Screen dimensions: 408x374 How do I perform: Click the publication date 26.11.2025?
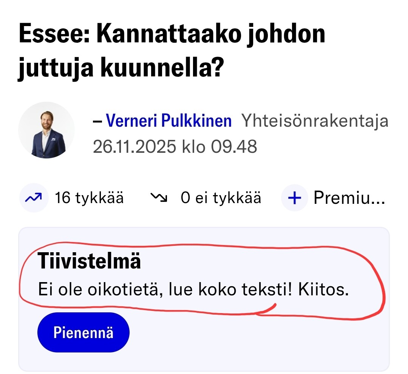coord(134,147)
